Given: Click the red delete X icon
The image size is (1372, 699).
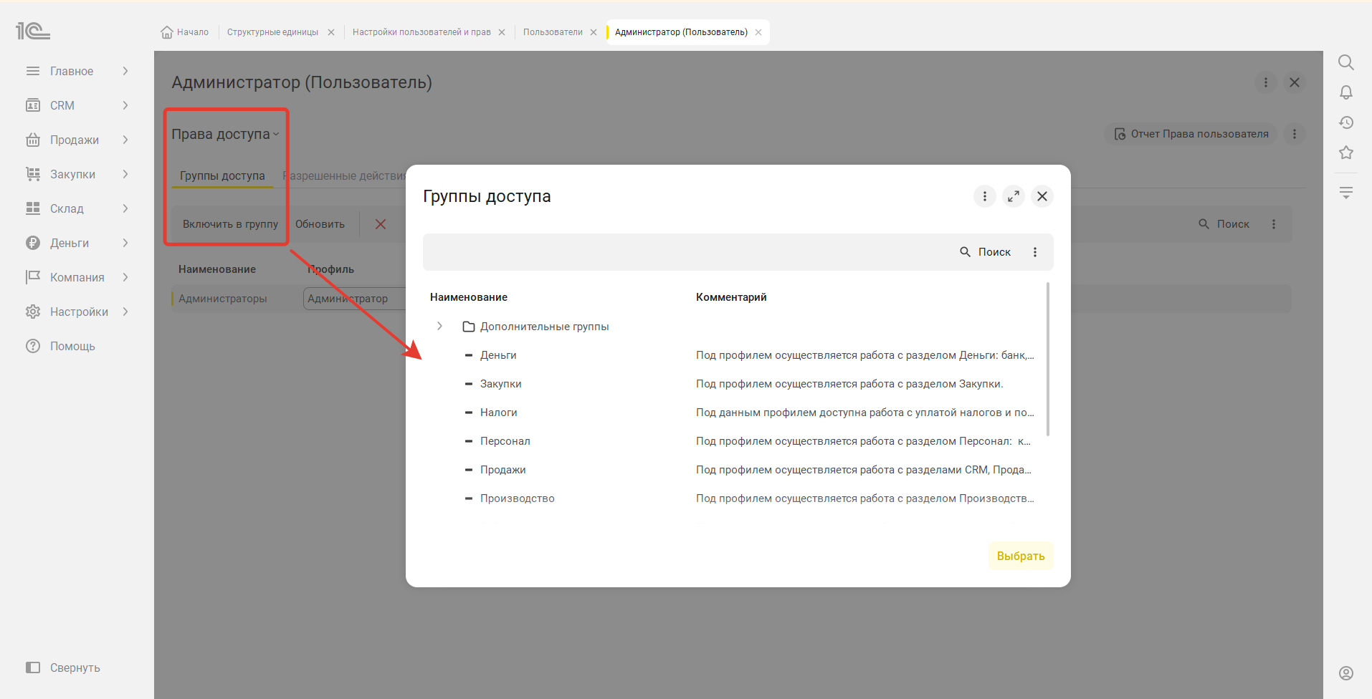Looking at the screenshot, I should (381, 224).
